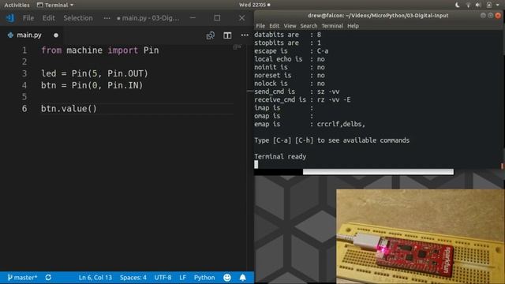Screen dimensions: 505x284
Task: Open Activities overview in top bar
Action: coord(17,5)
